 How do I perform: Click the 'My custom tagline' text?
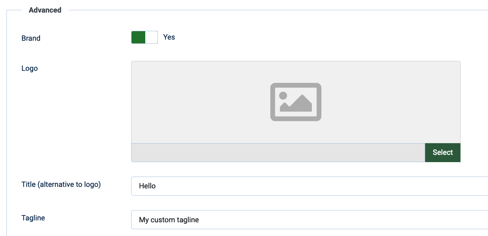click(169, 220)
